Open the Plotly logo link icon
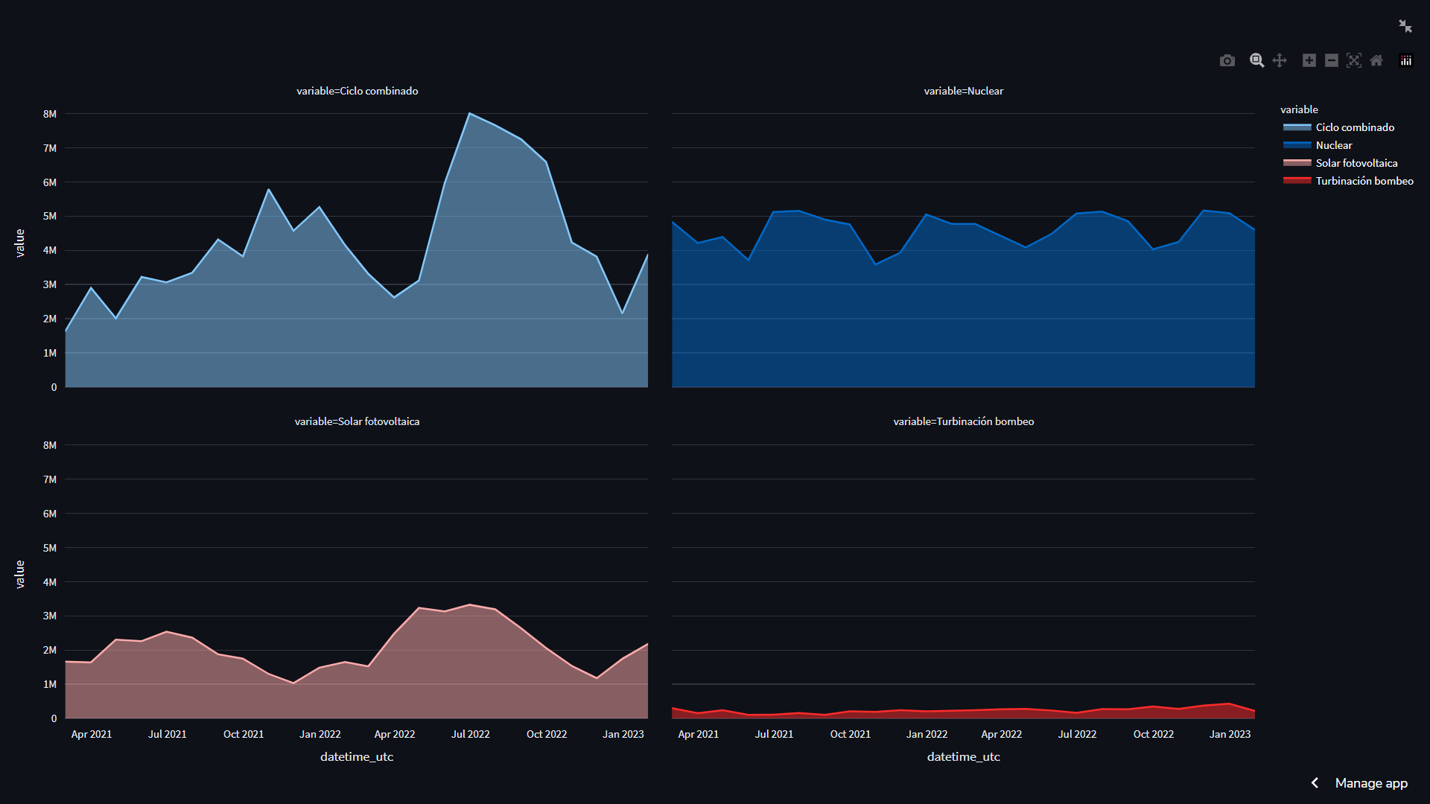 (x=1406, y=60)
